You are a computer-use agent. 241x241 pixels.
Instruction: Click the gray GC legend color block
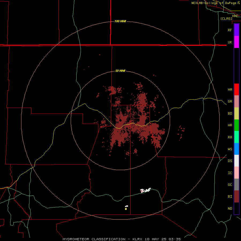[236, 184]
